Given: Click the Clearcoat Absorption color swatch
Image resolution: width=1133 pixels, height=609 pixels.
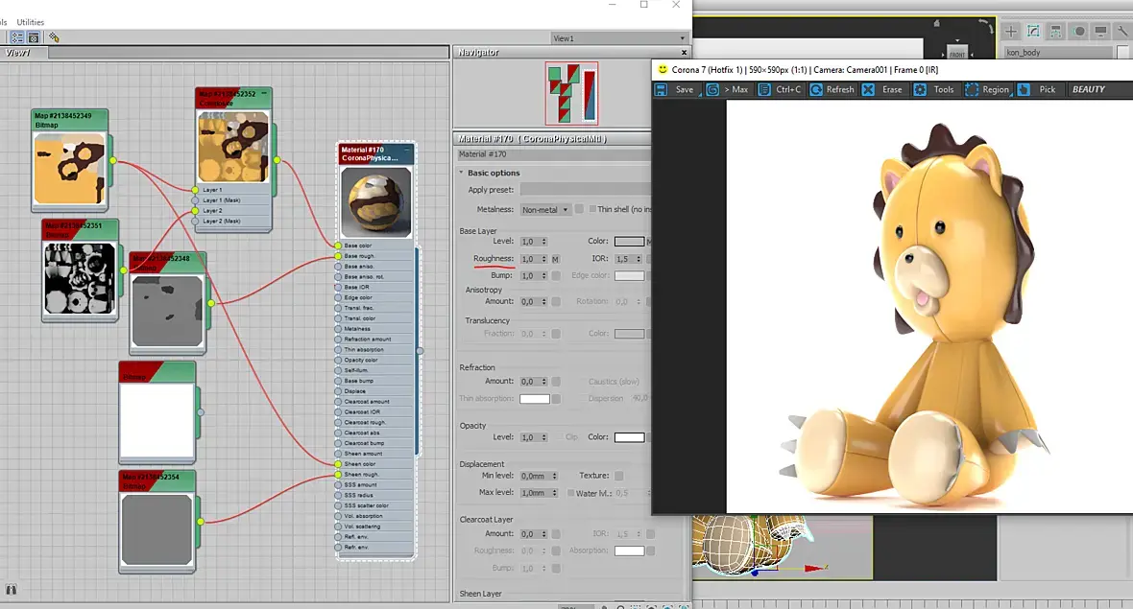Looking at the screenshot, I should click(x=629, y=550).
